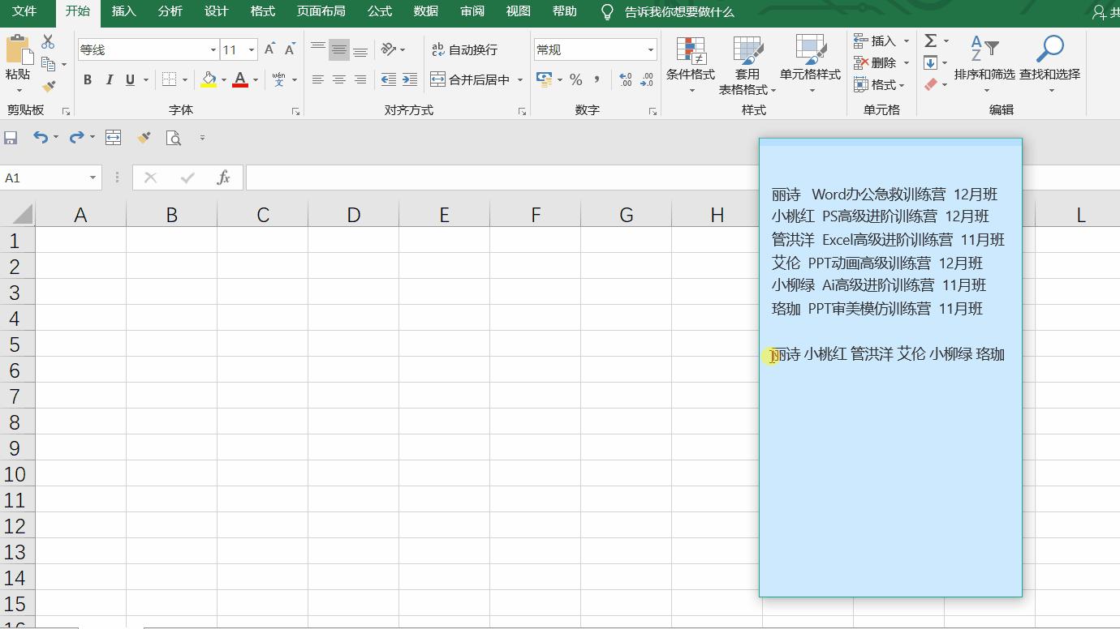Expand the 常规 number format dropdown
1120x629 pixels.
[651, 49]
